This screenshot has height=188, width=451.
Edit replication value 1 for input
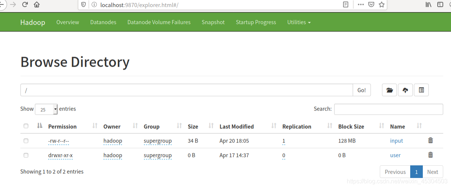[x=284, y=141]
